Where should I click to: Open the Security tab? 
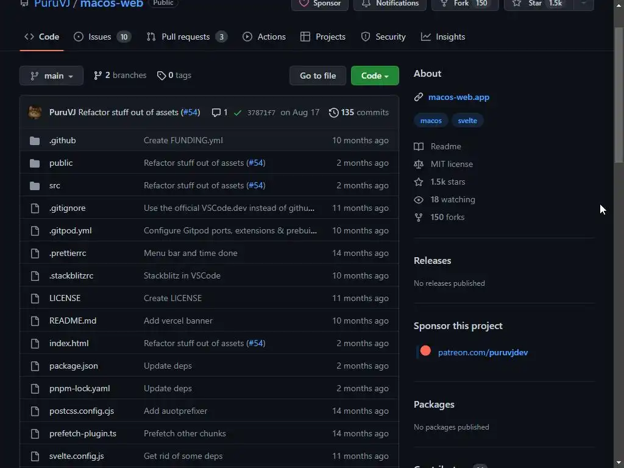coord(384,37)
